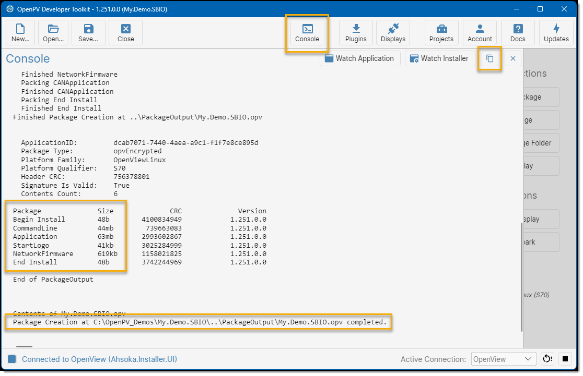583x376 pixels.
Task: Click the Packing CANApplication log line
Action: tap(65, 83)
